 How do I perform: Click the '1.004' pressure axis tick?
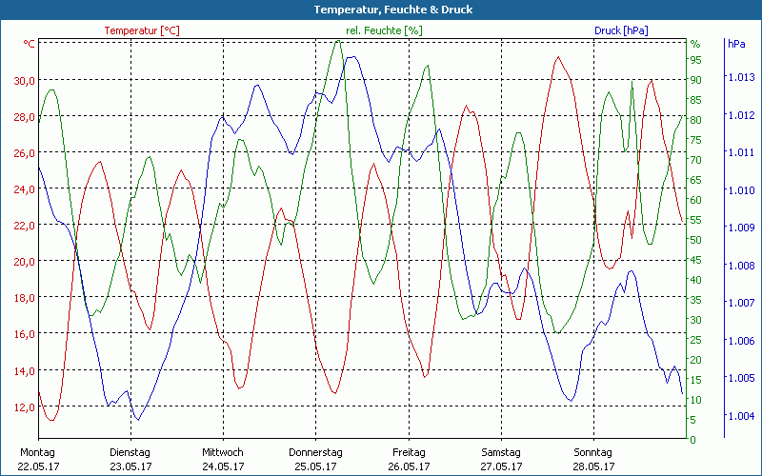click(x=740, y=416)
